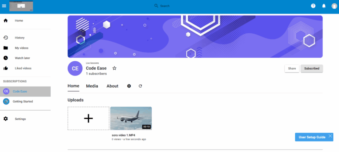339x152 pixels.
Task: Open History in the sidebar
Action: click(x=20, y=38)
